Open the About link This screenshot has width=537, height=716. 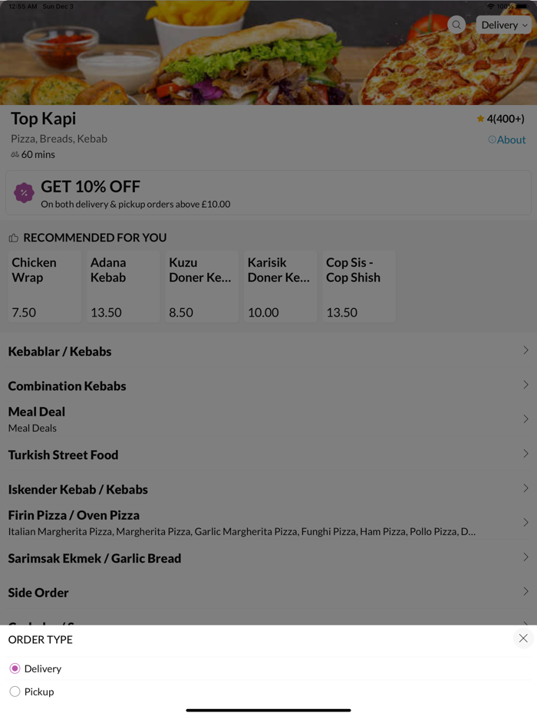coord(509,140)
